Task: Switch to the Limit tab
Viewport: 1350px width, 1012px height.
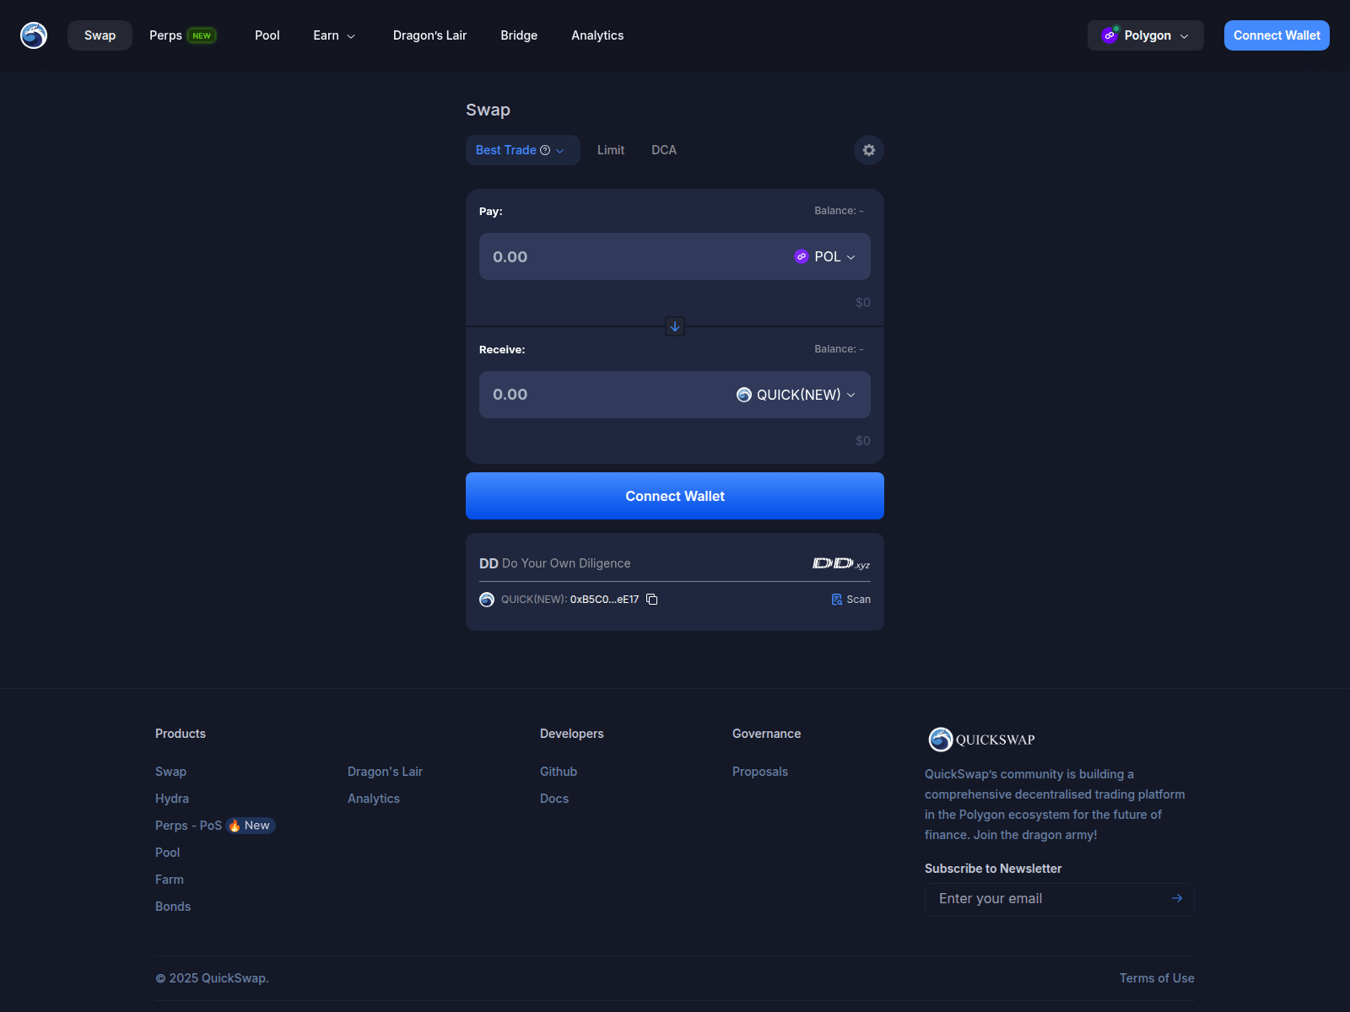Action: [611, 150]
